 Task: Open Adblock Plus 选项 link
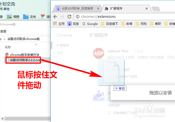click(x=127, y=69)
